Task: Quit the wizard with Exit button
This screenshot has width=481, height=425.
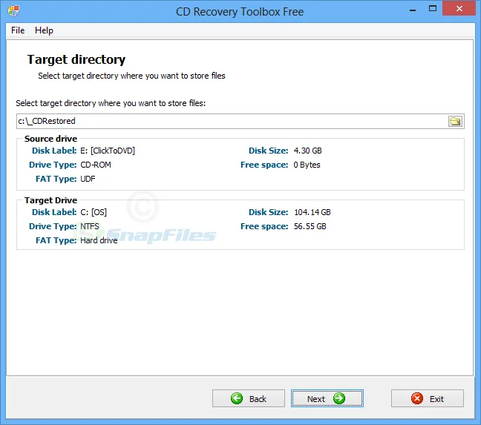Action: [x=428, y=398]
